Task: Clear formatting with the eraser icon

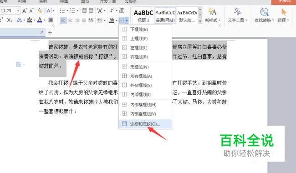Action: point(40,10)
